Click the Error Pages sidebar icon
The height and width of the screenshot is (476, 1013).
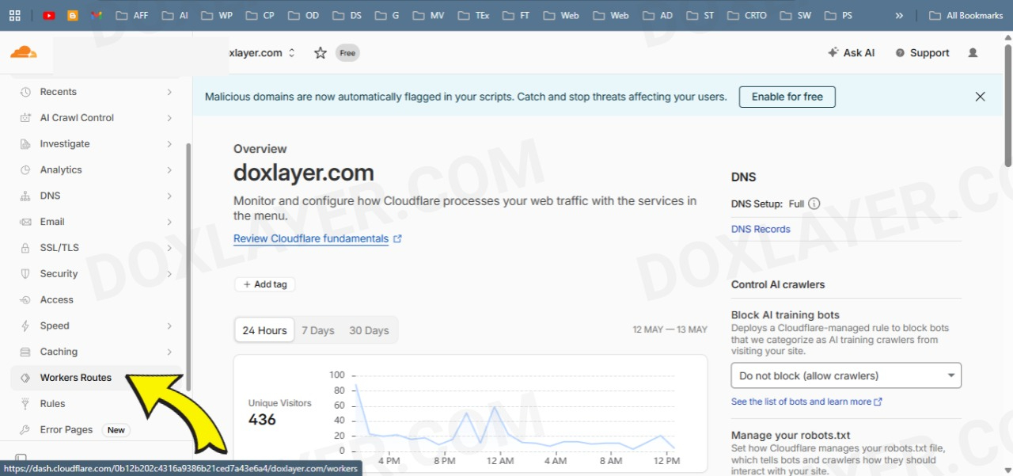point(25,430)
